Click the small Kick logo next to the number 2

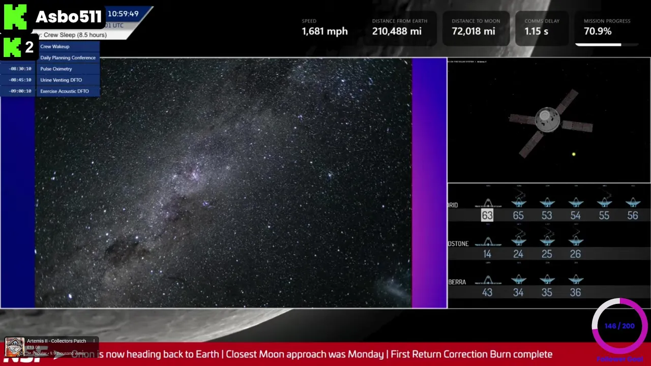point(12,47)
